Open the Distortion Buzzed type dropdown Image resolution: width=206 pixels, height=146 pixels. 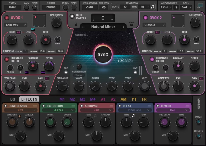58,110
